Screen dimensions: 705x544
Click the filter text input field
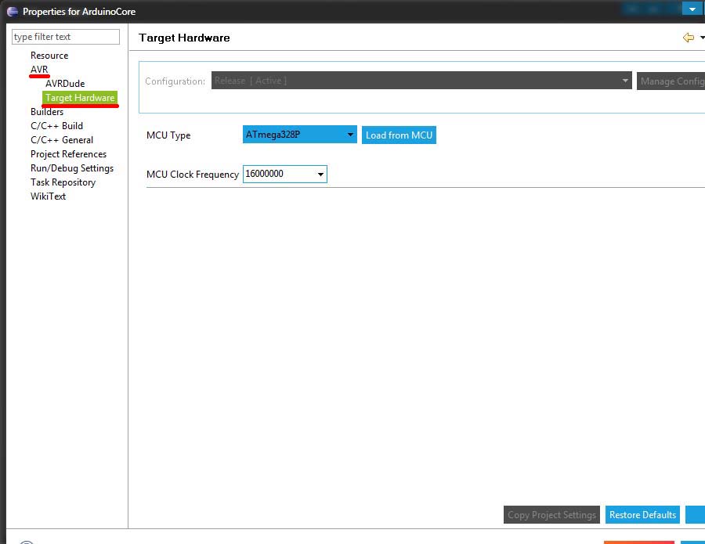(x=66, y=37)
